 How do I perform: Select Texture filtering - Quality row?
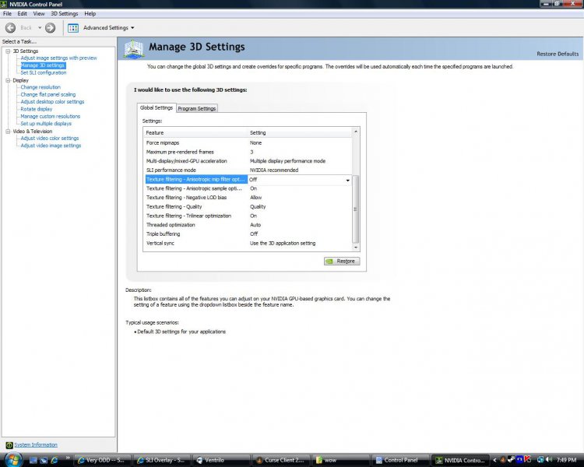click(x=248, y=207)
